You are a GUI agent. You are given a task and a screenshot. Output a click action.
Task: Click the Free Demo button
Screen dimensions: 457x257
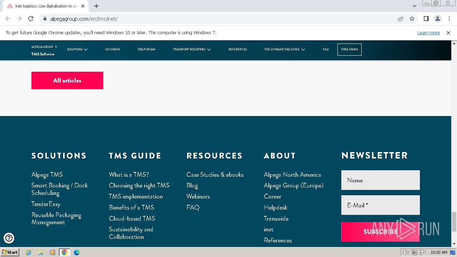pos(350,50)
